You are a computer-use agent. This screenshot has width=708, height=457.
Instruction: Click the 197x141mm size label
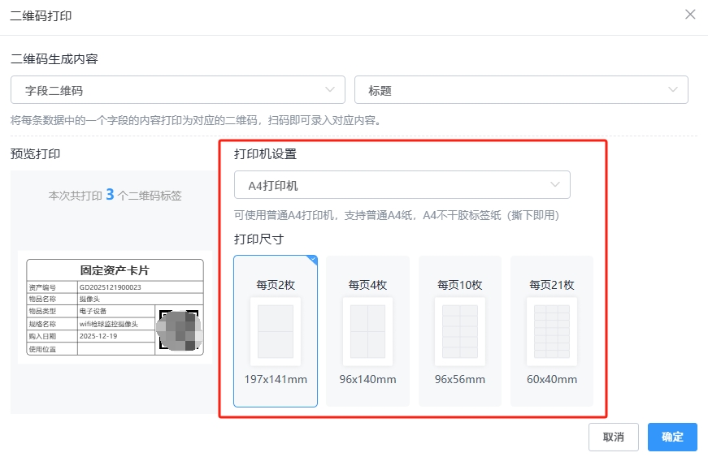pos(276,379)
